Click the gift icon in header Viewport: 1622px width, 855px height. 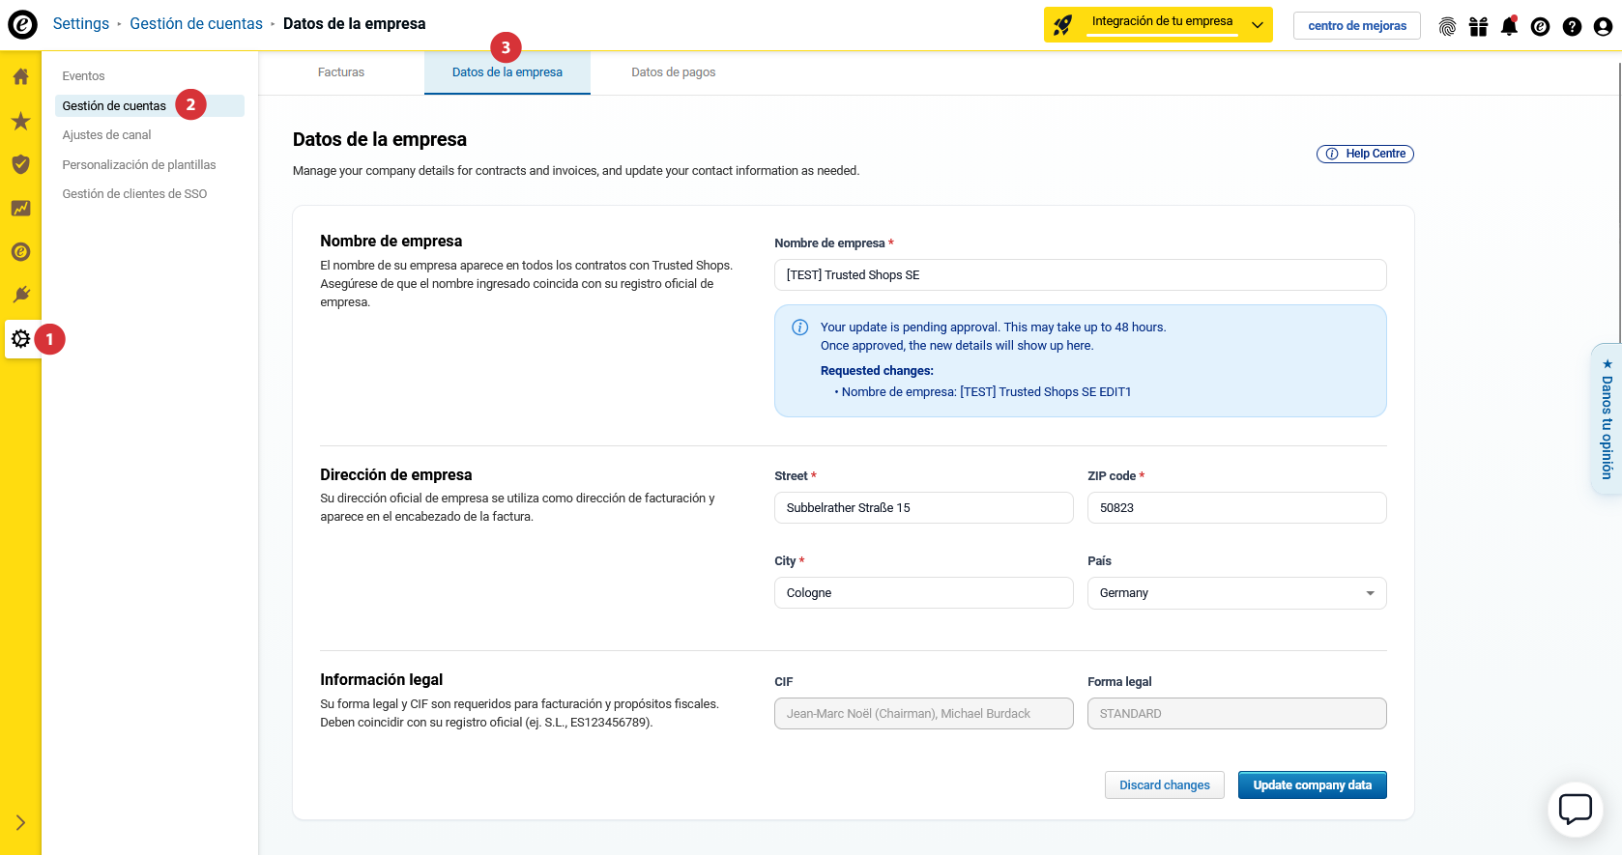point(1478,26)
